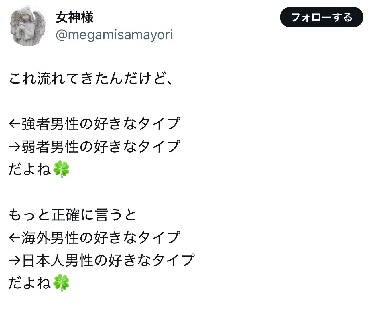Select the text 弱者男性の好きなタイプ
This screenshot has height=315, width=378.
(x=101, y=146)
